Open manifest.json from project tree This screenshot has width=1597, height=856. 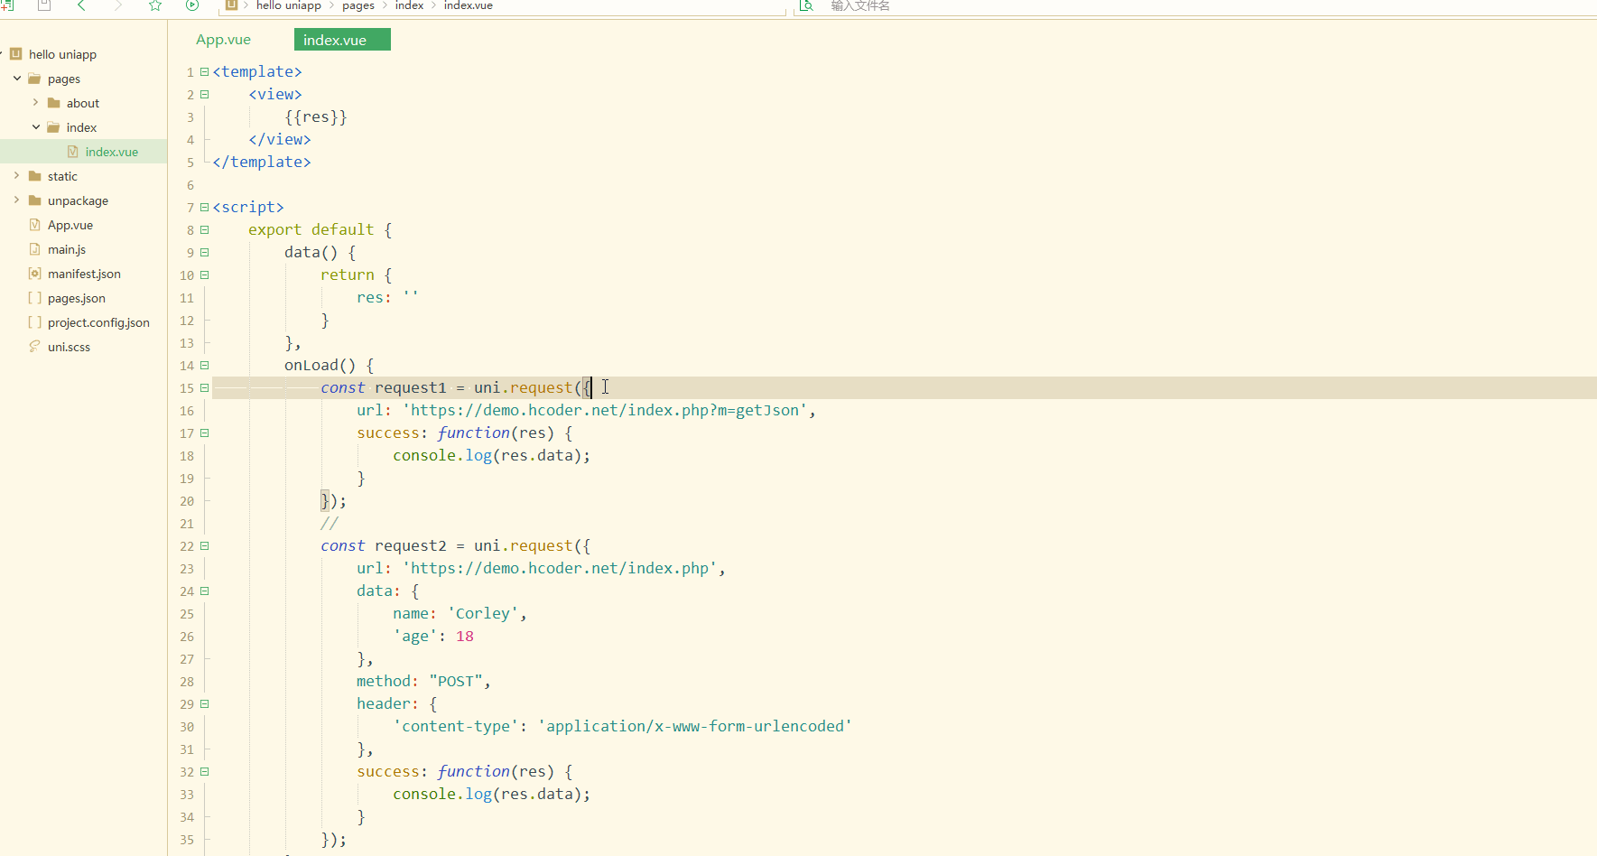click(84, 274)
